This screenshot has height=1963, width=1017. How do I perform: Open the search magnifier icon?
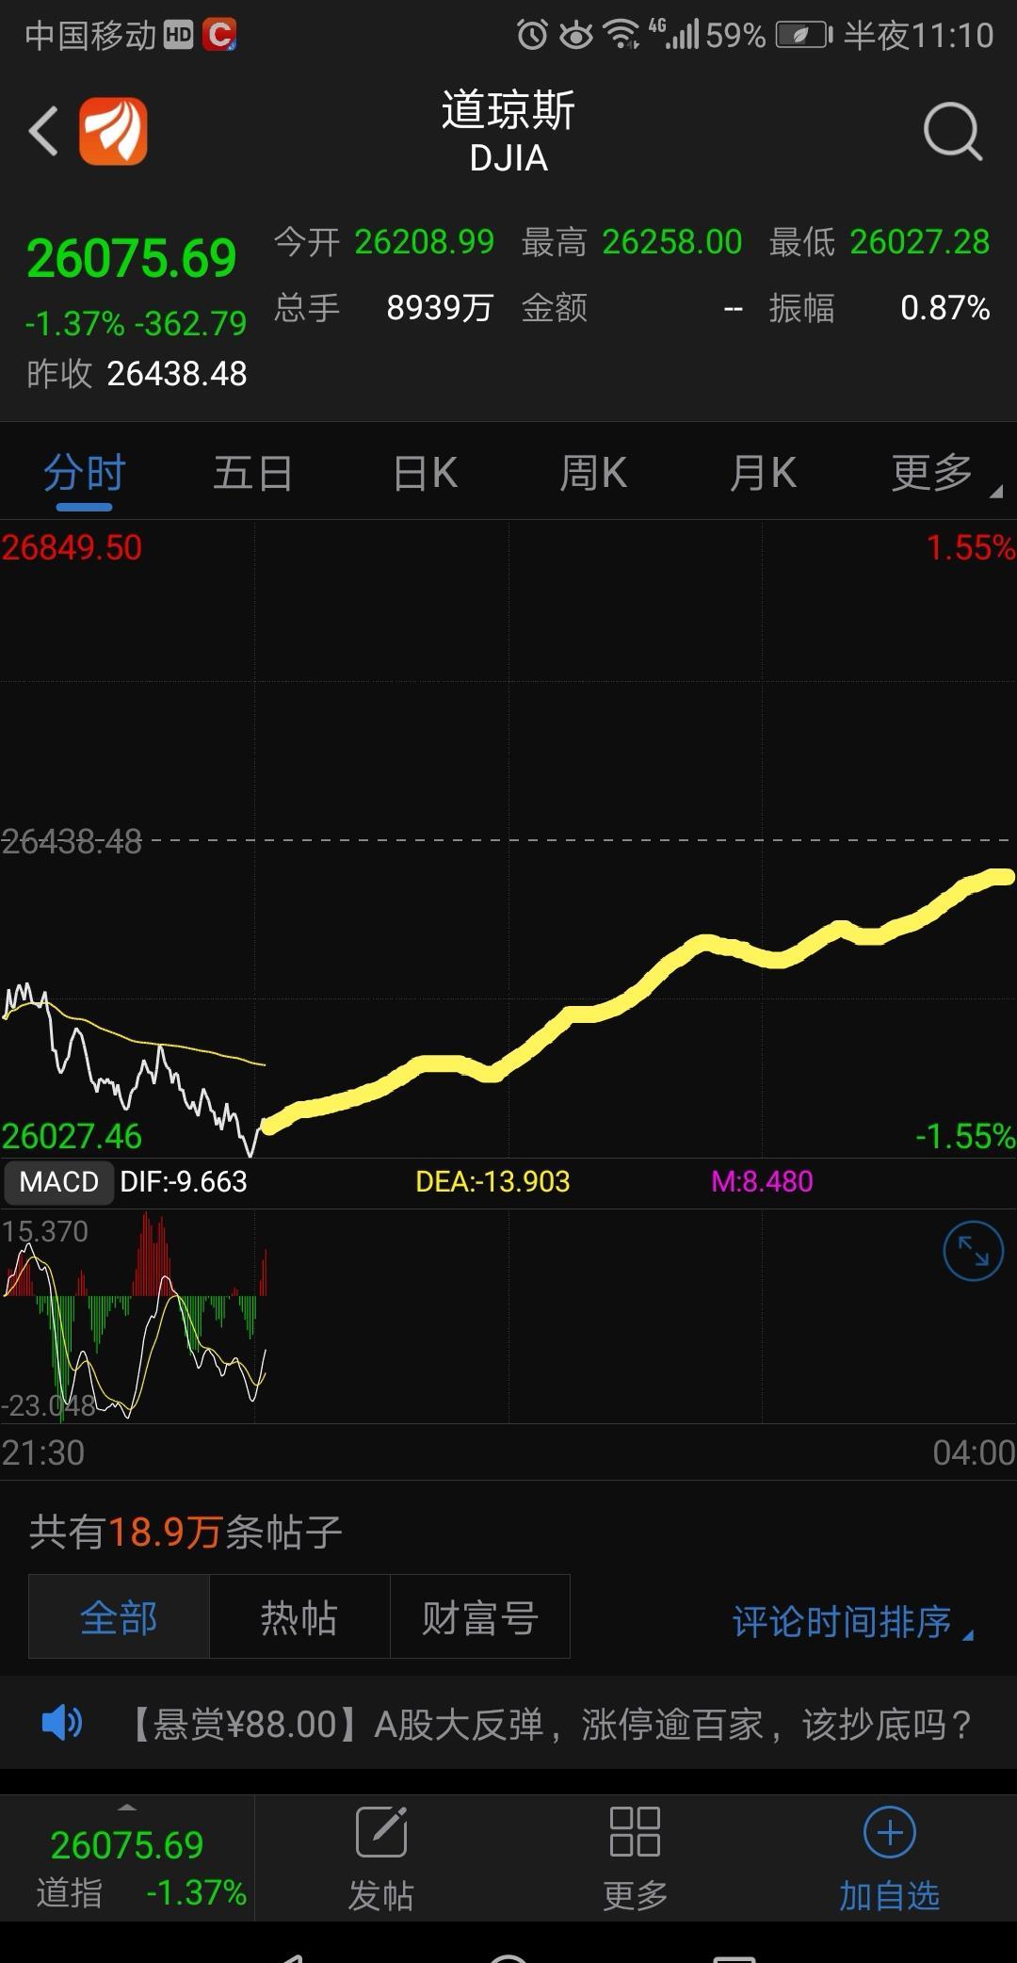click(x=953, y=132)
